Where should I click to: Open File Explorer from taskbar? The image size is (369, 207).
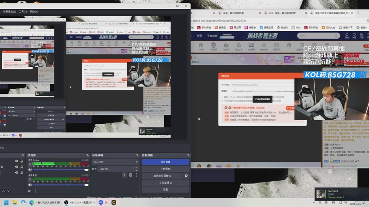pos(15,202)
